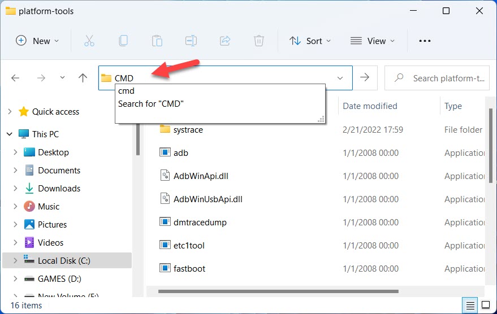Click the Rename icon in toolbar
The width and height of the screenshot is (497, 314).
pos(191,41)
